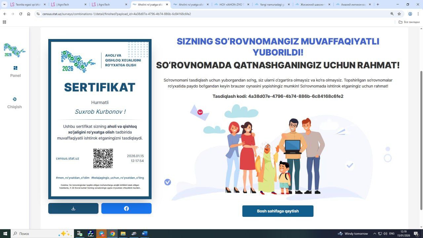
Task: Open the browser zoom magnifier icon
Action: pyautogui.click(x=392, y=14)
